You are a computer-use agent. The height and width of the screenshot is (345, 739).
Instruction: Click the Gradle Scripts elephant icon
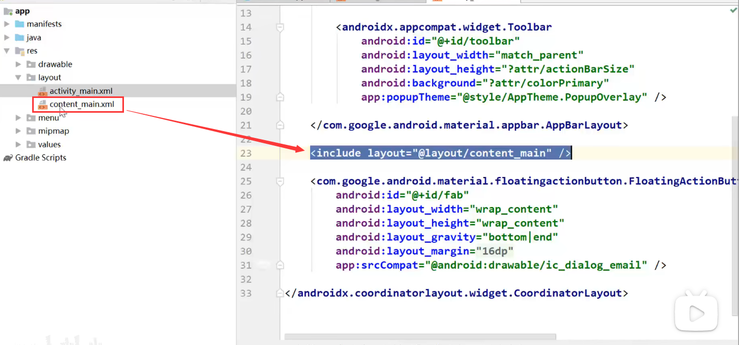8,158
